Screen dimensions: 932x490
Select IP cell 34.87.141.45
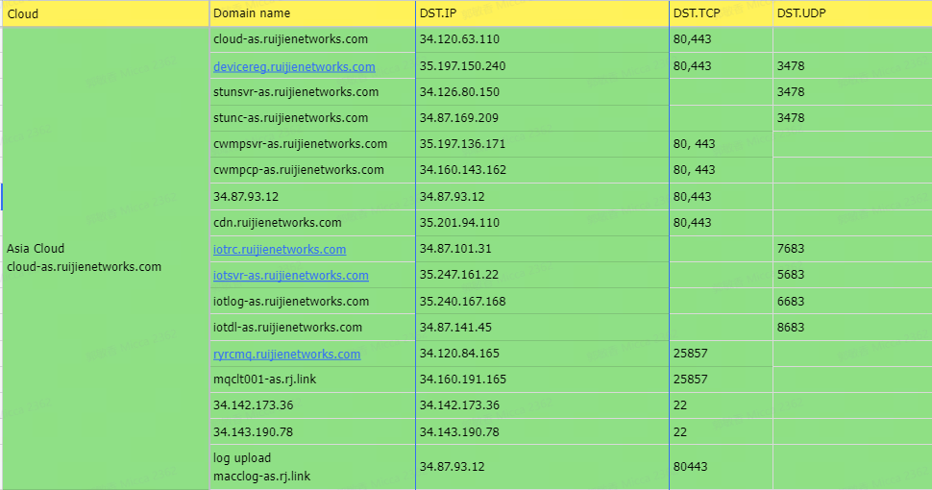pos(542,327)
